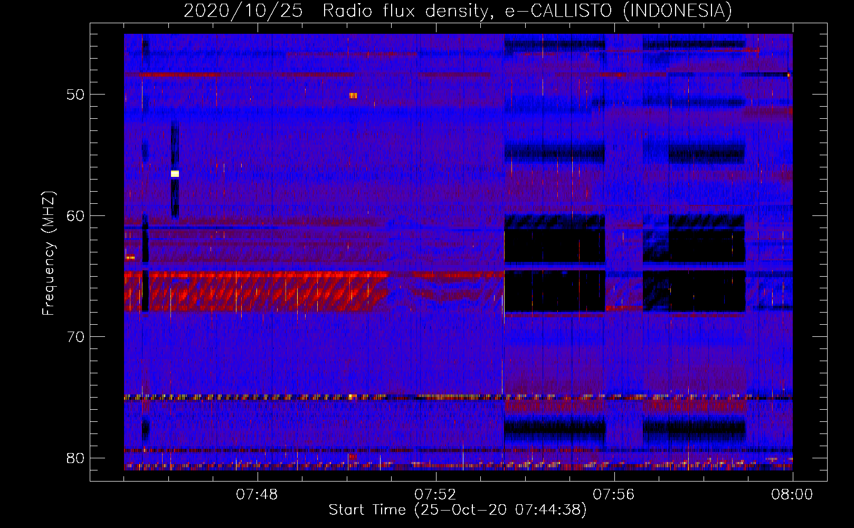Click the time tick label 08:00
Viewport: 854px width, 528px height.
(792, 495)
